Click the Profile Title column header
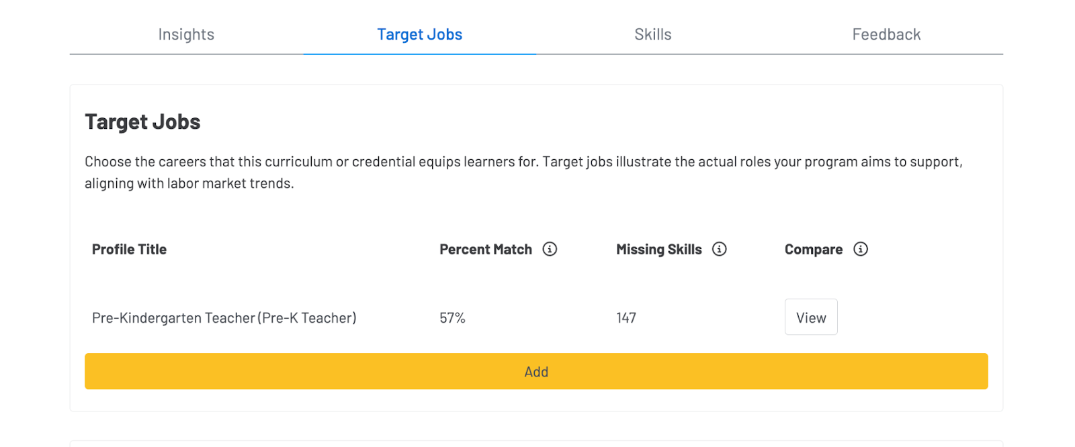 click(x=129, y=249)
